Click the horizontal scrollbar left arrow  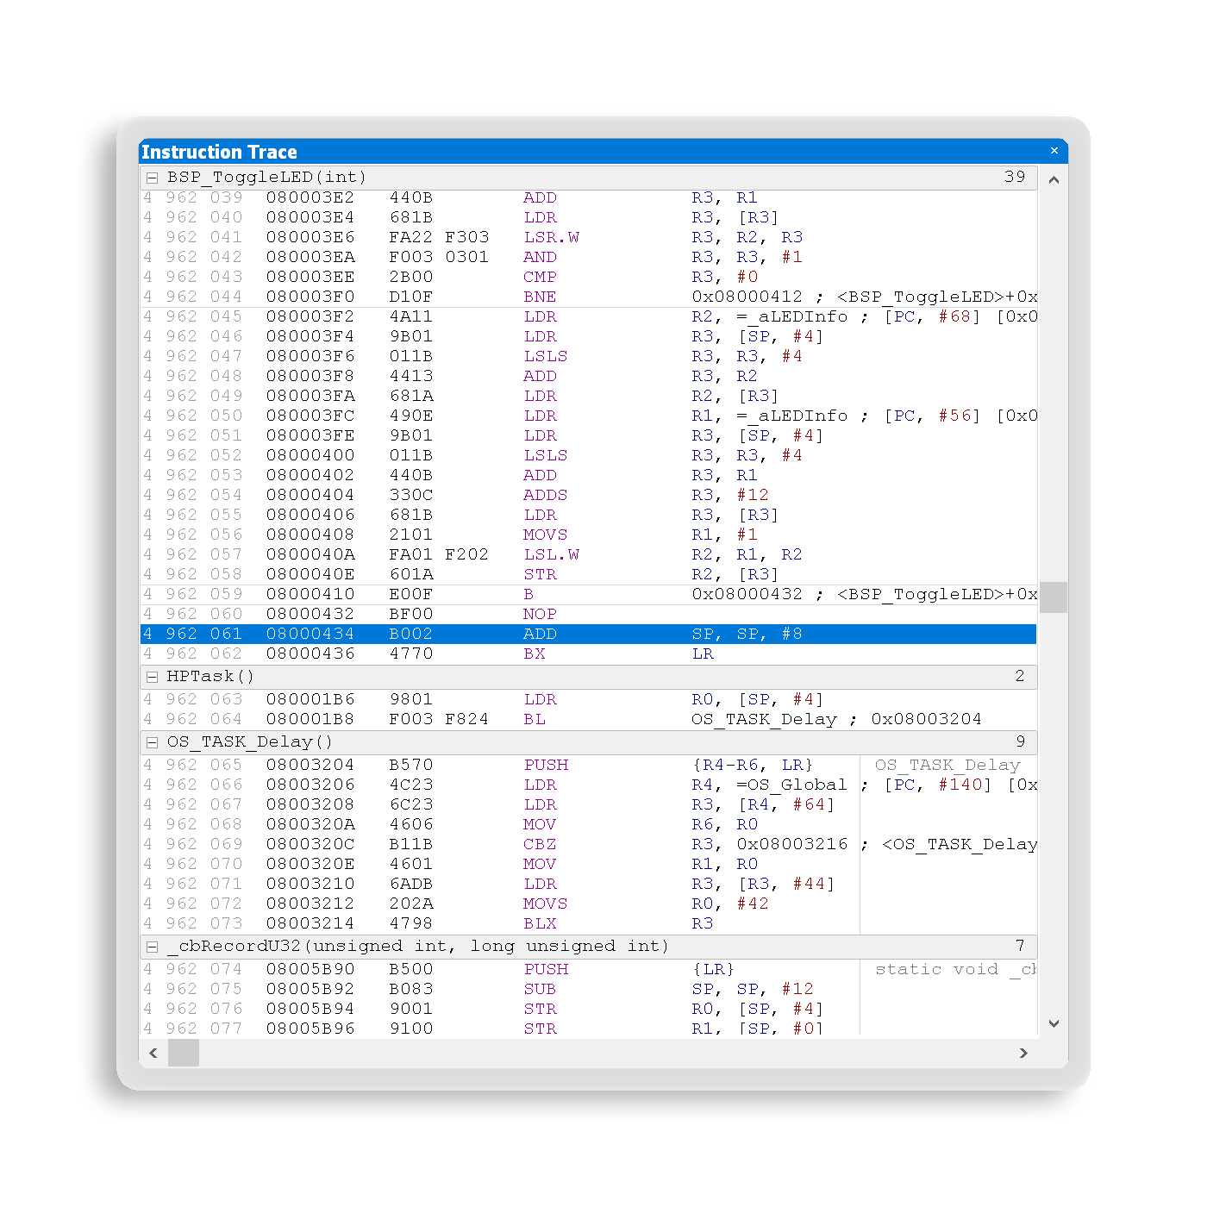pyautogui.click(x=153, y=1053)
